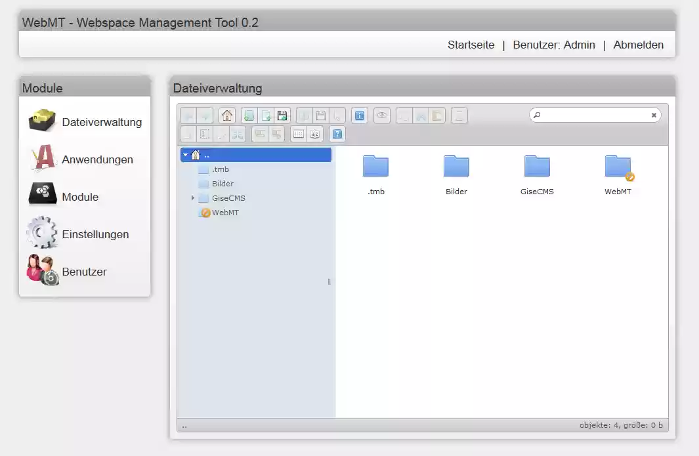Click the 'Benutzer: Admin' header link

click(554, 45)
